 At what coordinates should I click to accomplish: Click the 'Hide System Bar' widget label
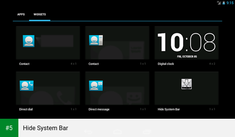[169, 109]
